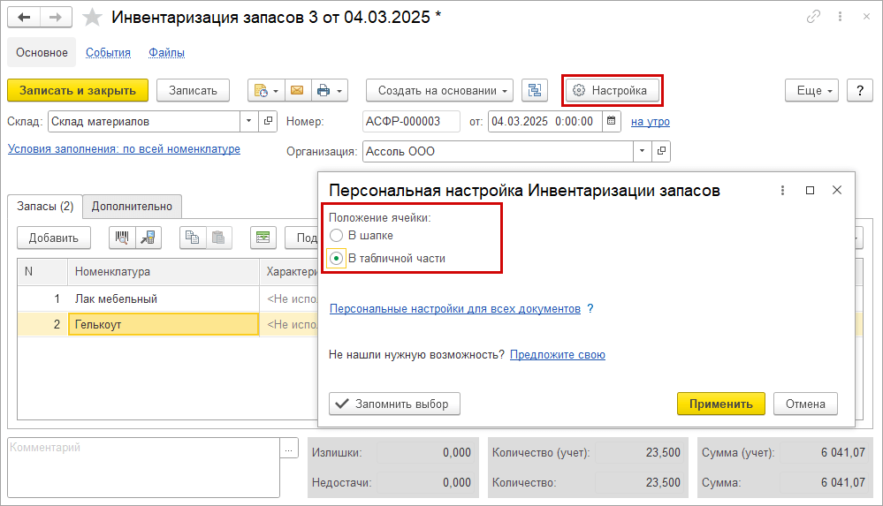Switch to the 'Дополнительно' tab
Viewport: 883px width, 506px height.
click(132, 206)
